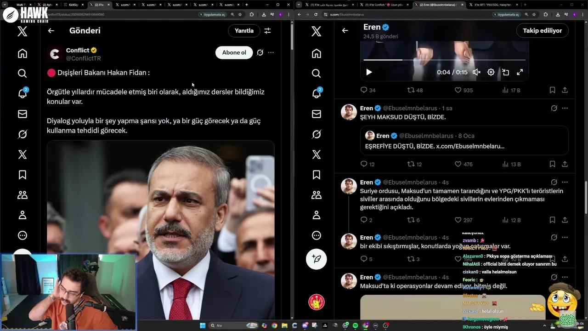This screenshot has height=331, width=588.
Task: Click the Yanıtla button
Action: coord(244,31)
